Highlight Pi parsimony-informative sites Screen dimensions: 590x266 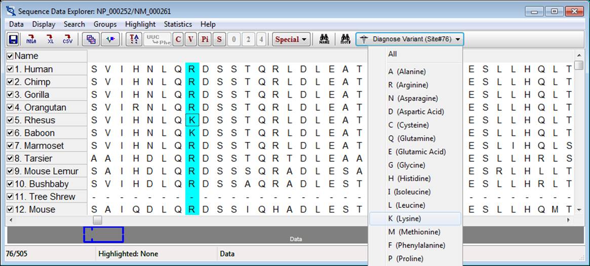(205, 39)
